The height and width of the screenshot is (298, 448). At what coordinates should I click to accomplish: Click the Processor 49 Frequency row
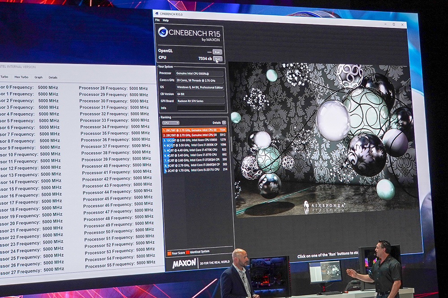[x=119, y=224]
